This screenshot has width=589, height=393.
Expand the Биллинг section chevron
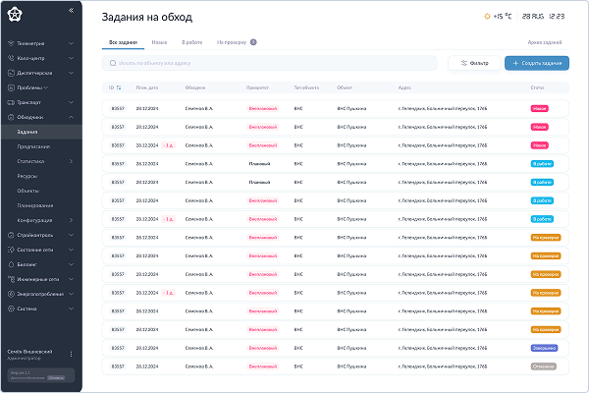click(x=71, y=264)
